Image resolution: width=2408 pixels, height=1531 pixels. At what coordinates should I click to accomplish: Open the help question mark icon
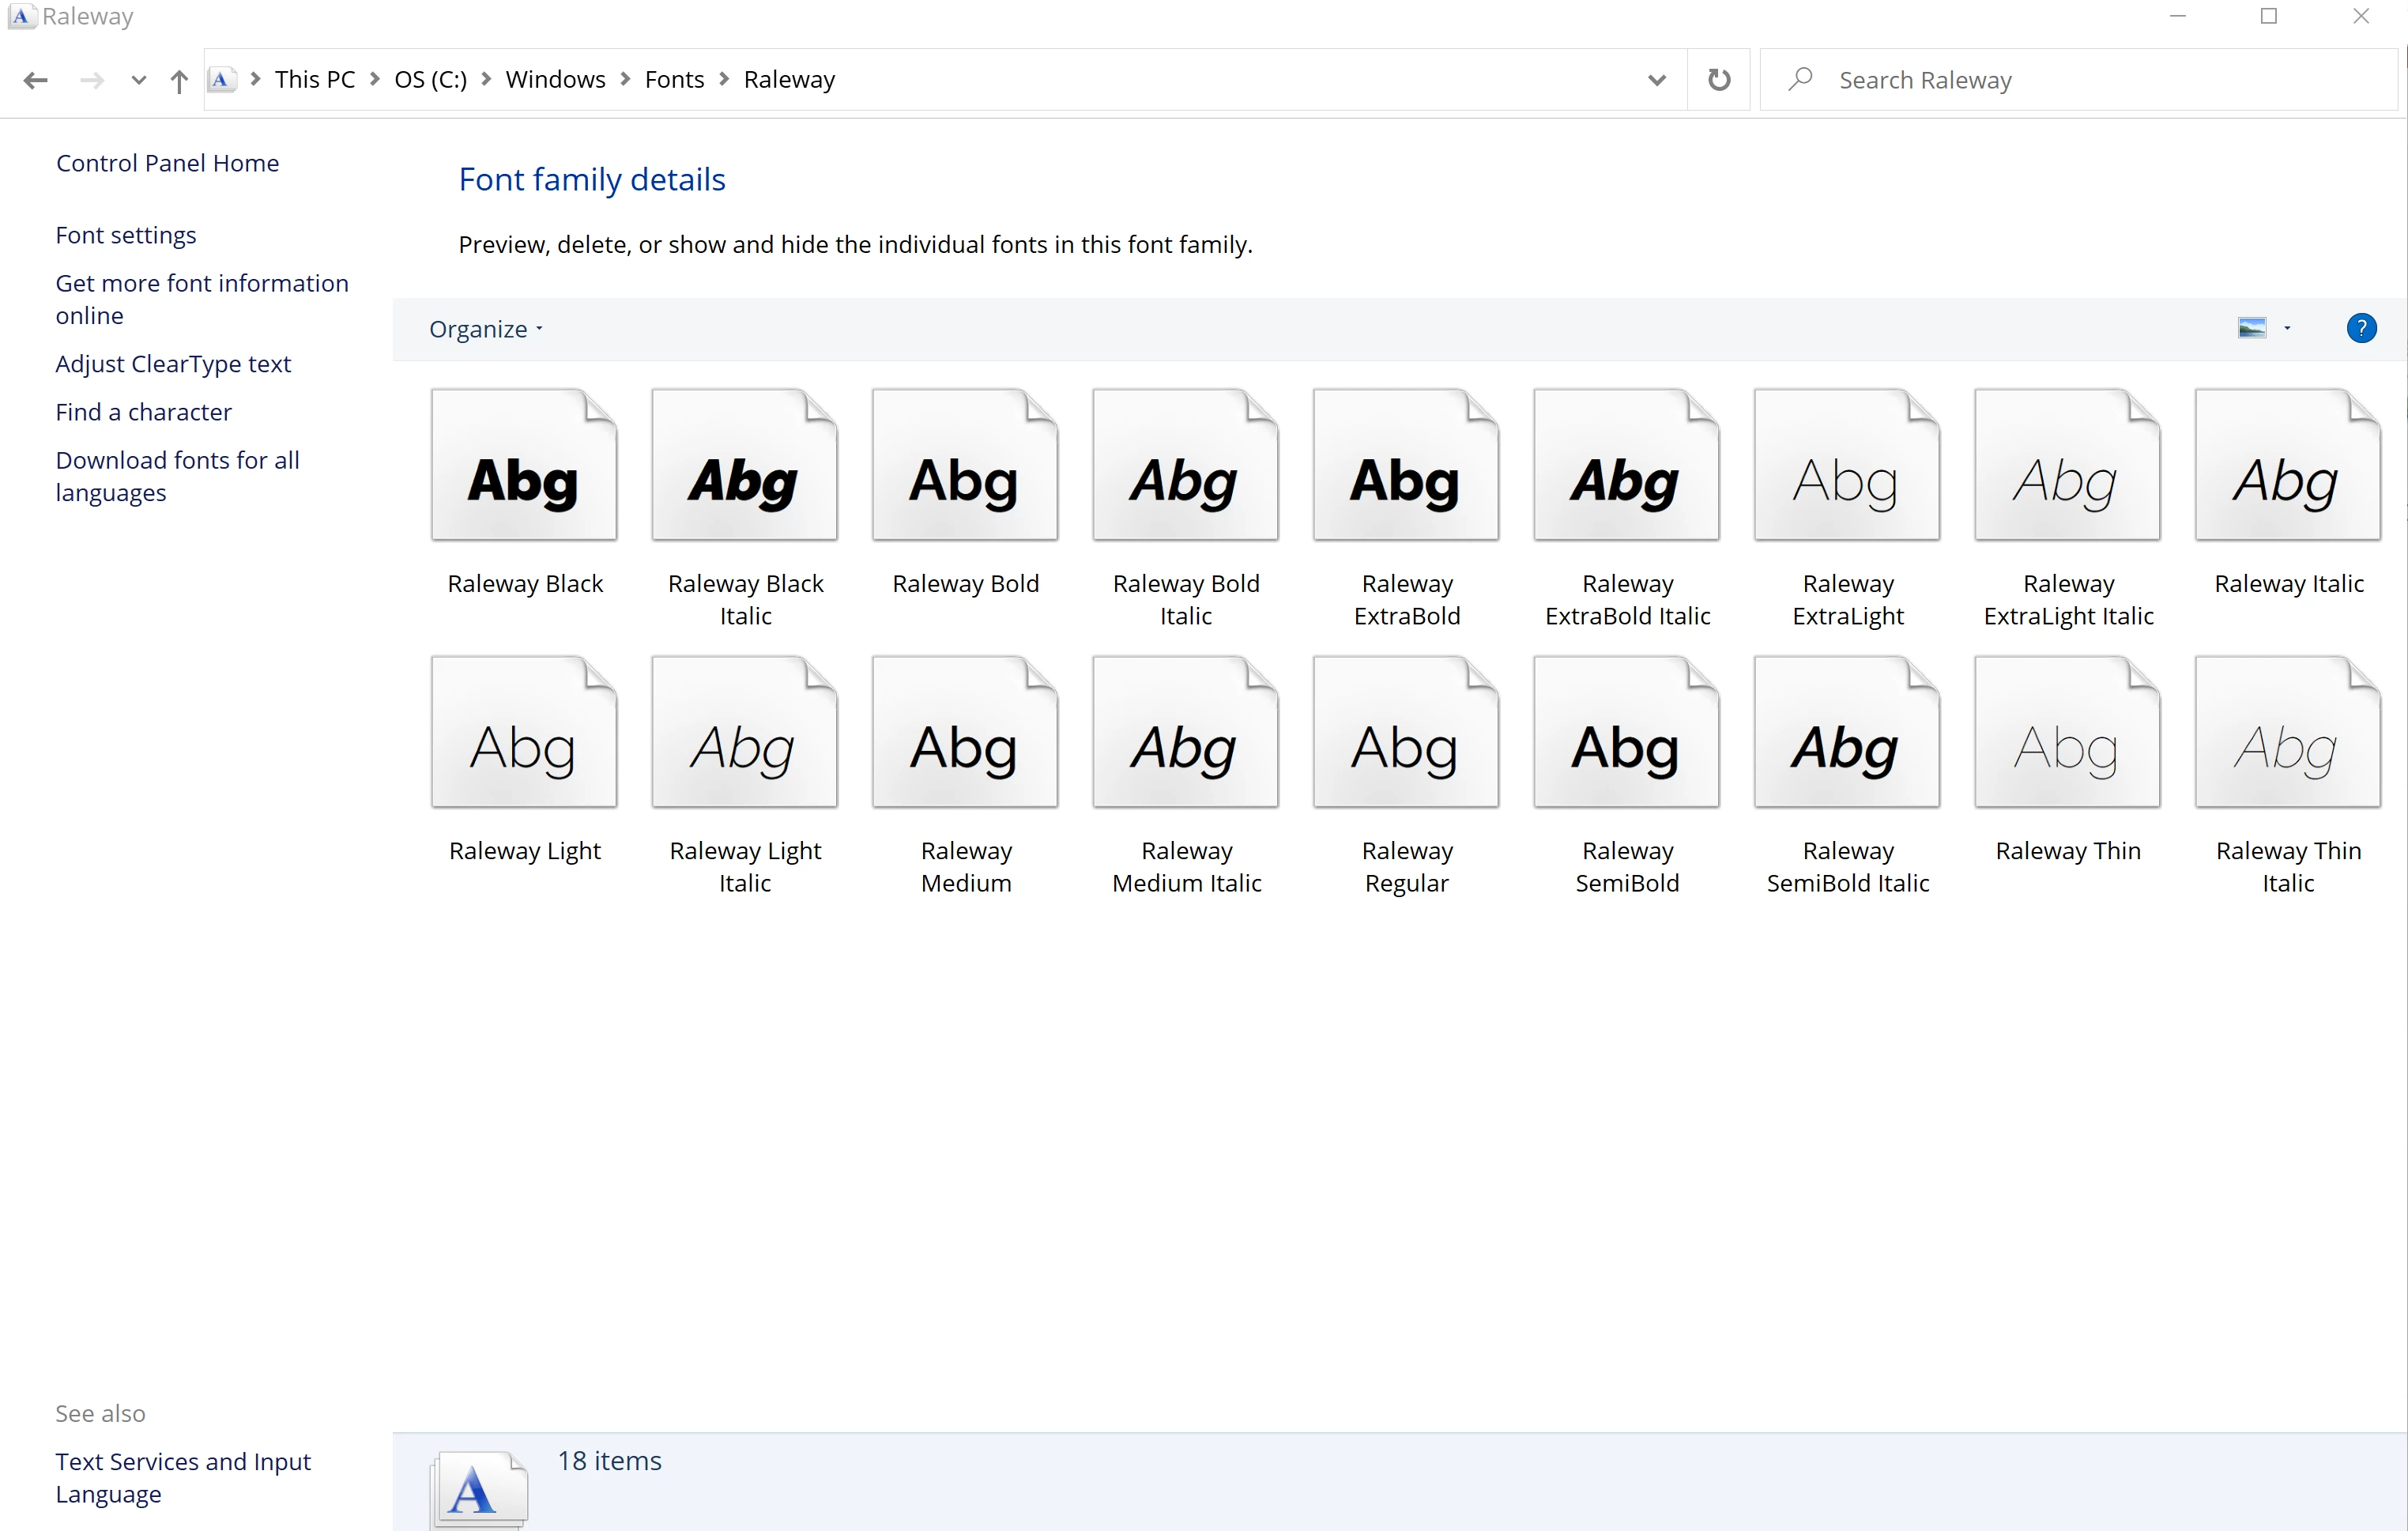pyautogui.click(x=2361, y=328)
